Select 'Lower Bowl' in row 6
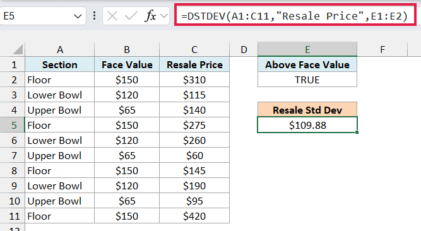Image resolution: width=421 pixels, height=231 pixels. (60, 140)
